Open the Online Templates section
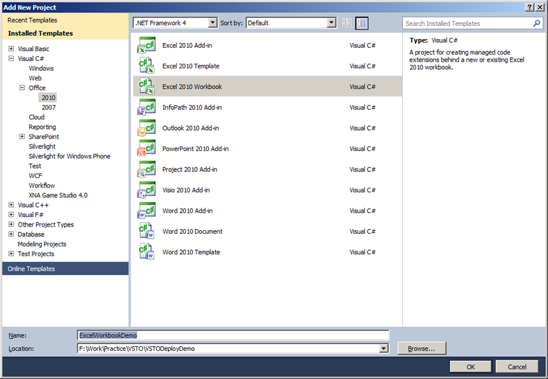Image resolution: width=548 pixels, height=379 pixels. click(65, 269)
